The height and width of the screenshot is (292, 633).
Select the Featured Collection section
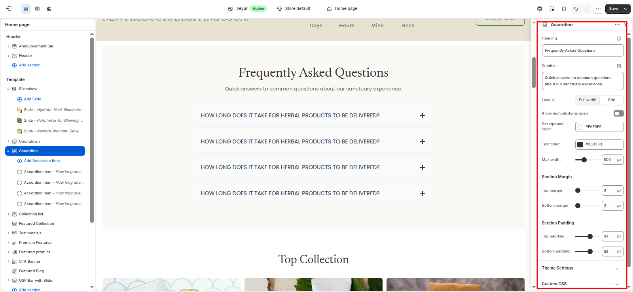[36, 224]
